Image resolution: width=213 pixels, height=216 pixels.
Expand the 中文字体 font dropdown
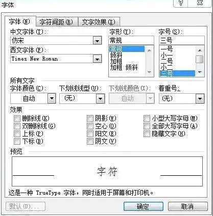[98, 41]
